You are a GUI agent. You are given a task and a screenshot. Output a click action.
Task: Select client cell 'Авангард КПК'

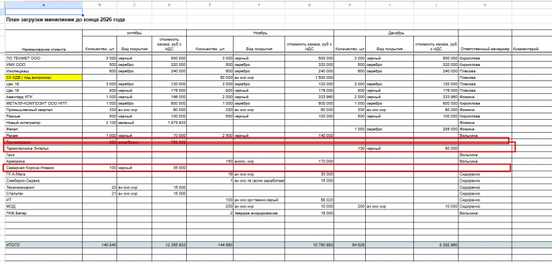tap(44, 97)
